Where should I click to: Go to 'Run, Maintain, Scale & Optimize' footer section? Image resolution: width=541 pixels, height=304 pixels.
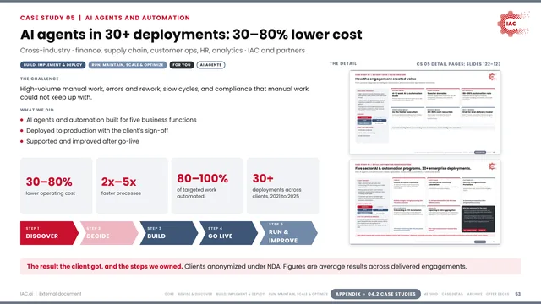coord(298,294)
